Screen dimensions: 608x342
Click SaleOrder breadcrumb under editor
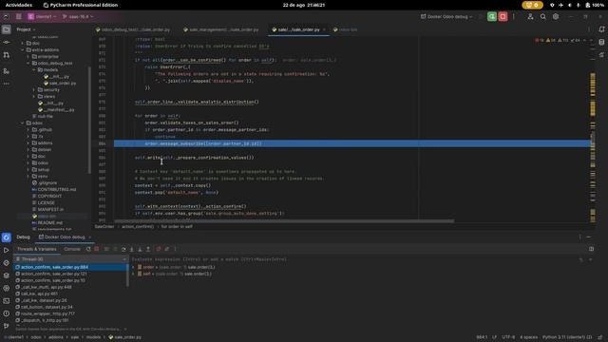pos(104,226)
